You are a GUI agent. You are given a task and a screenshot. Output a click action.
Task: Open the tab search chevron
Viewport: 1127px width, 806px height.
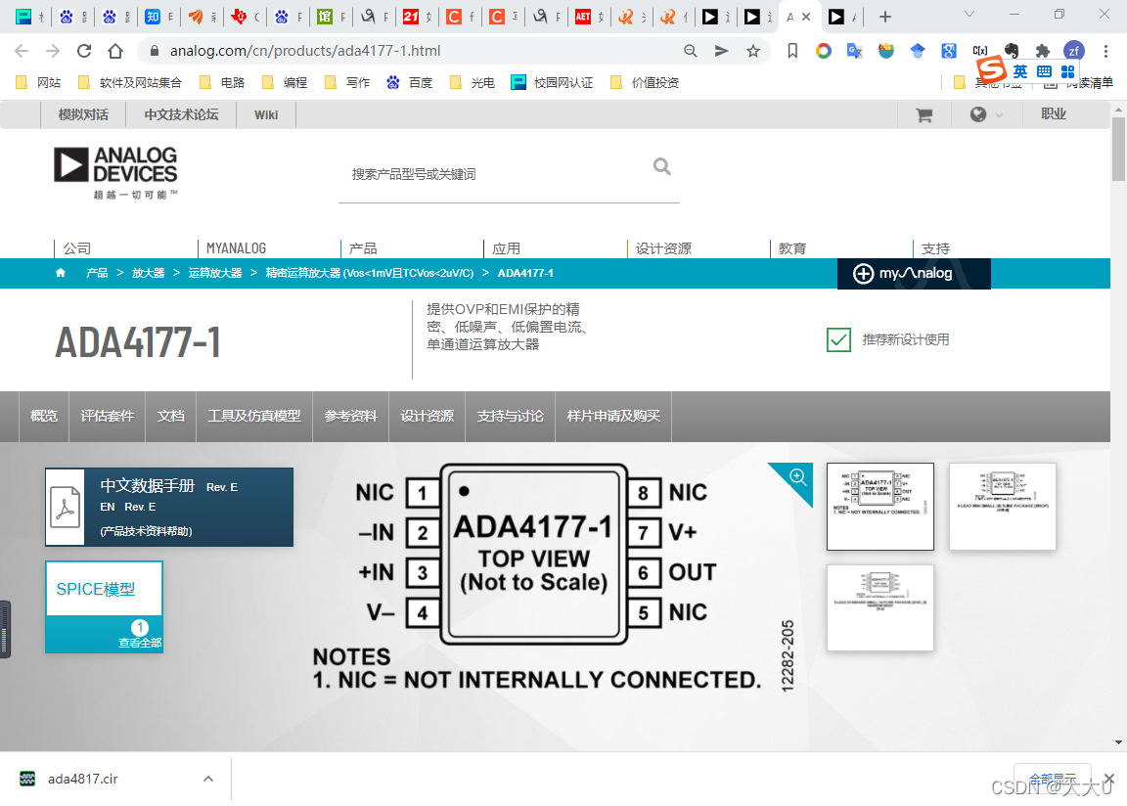pyautogui.click(x=969, y=15)
